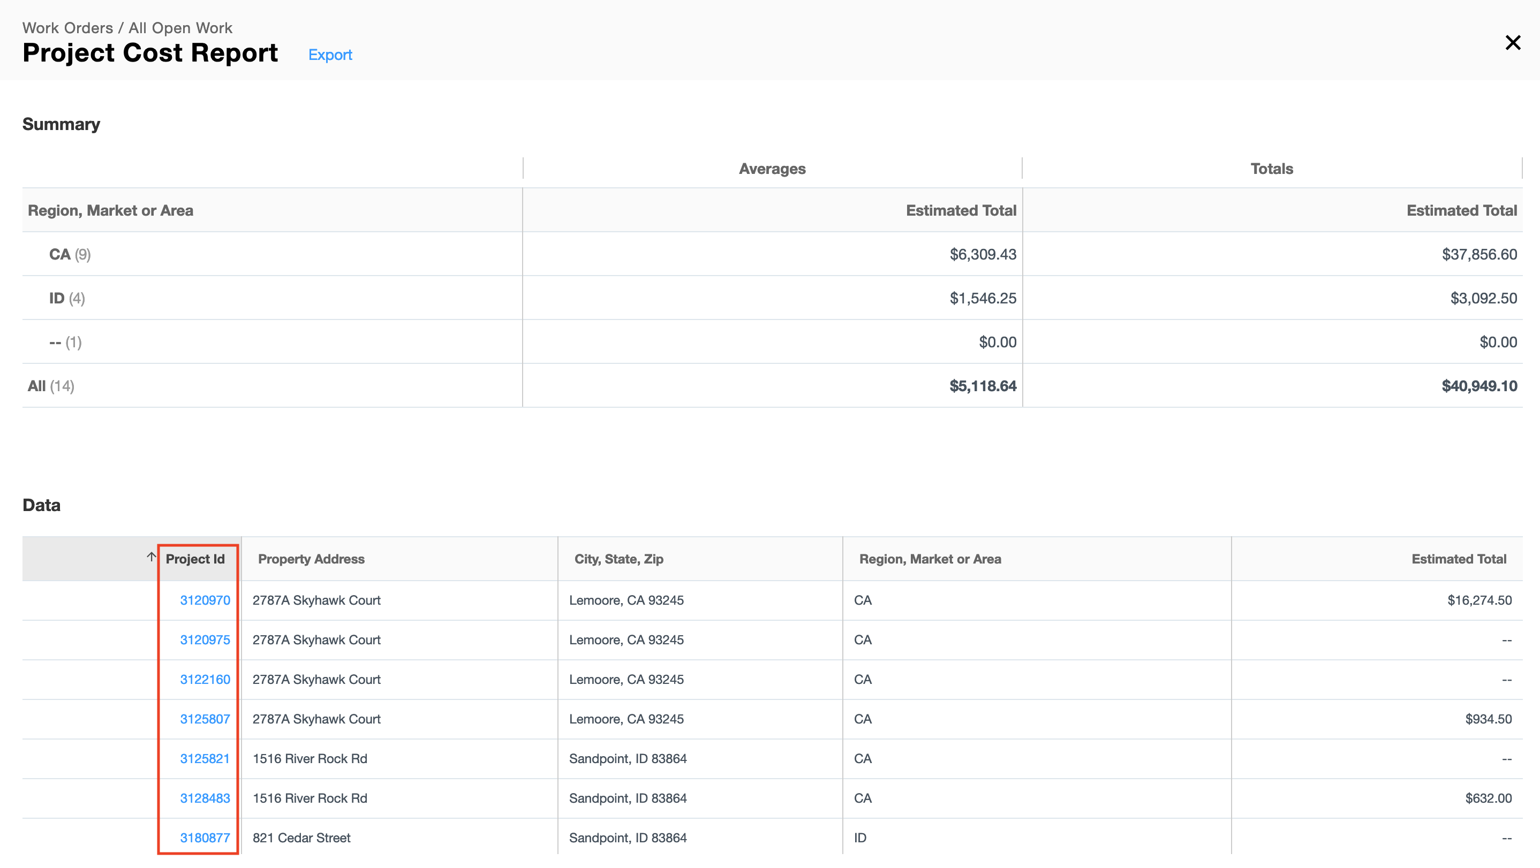Click the Work Orders breadcrumb
Viewport: 1540px width, 868px height.
pos(67,28)
